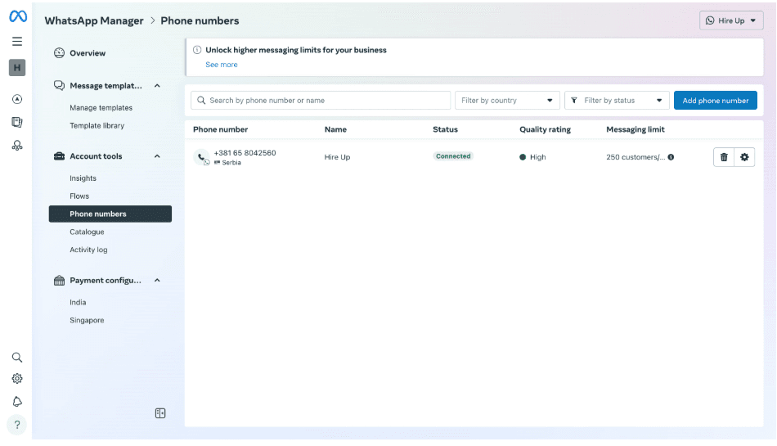Open the hamburger menu in left rail

[17, 42]
